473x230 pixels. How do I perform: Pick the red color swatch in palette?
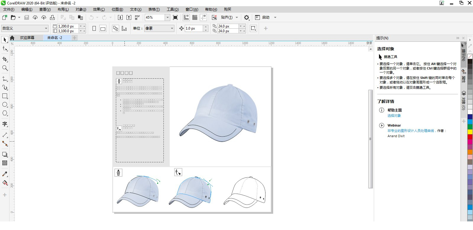click(x=470, y=137)
